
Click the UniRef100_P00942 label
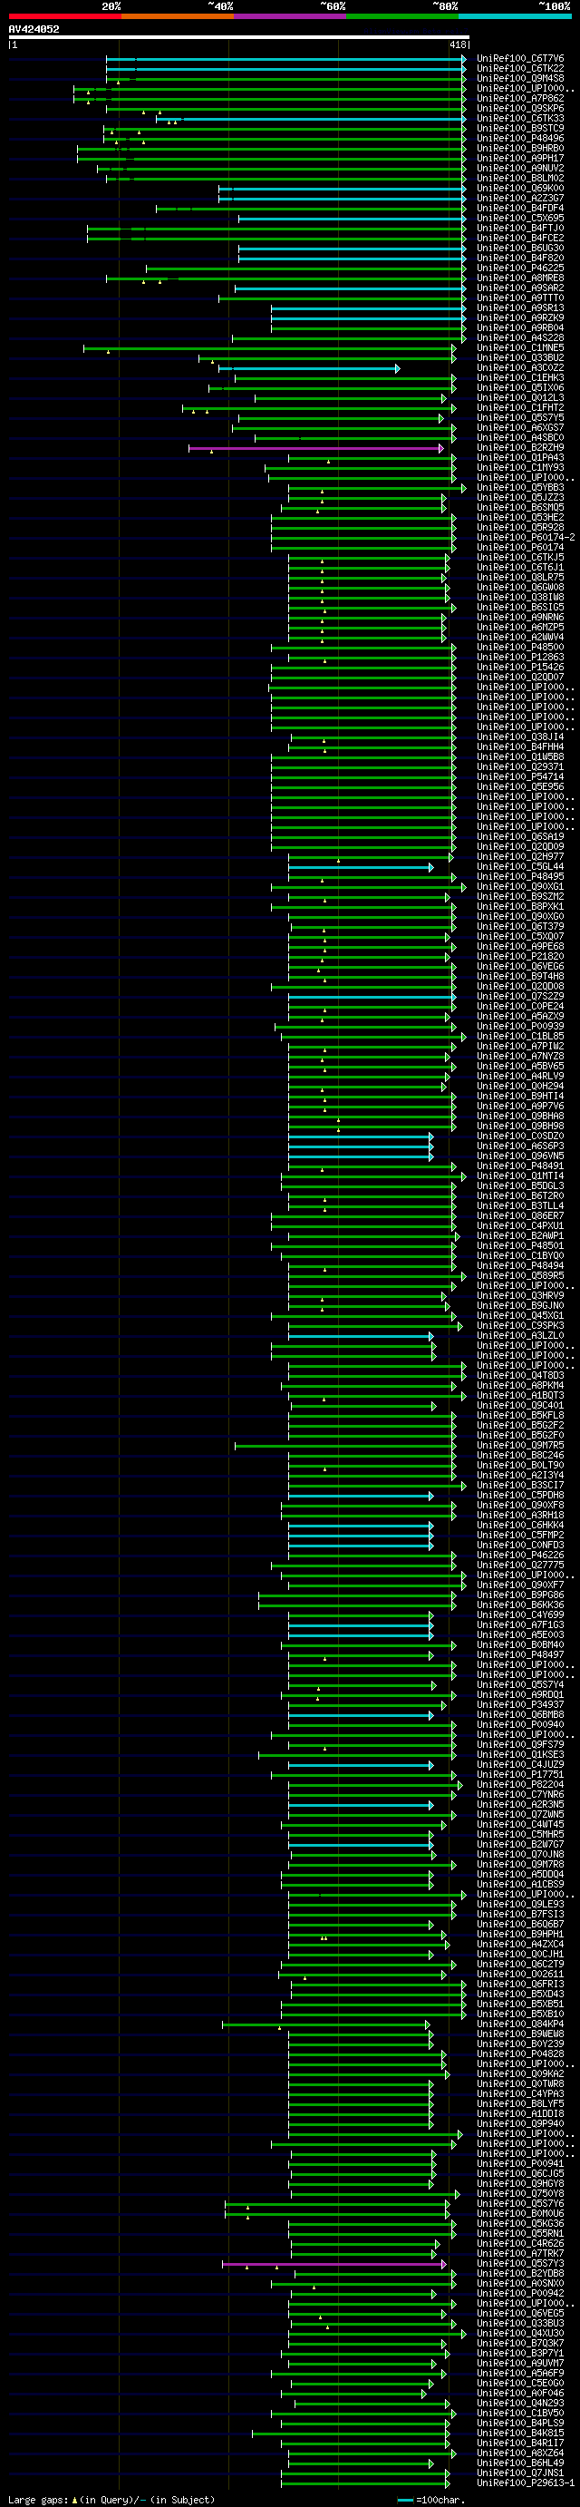click(519, 2294)
